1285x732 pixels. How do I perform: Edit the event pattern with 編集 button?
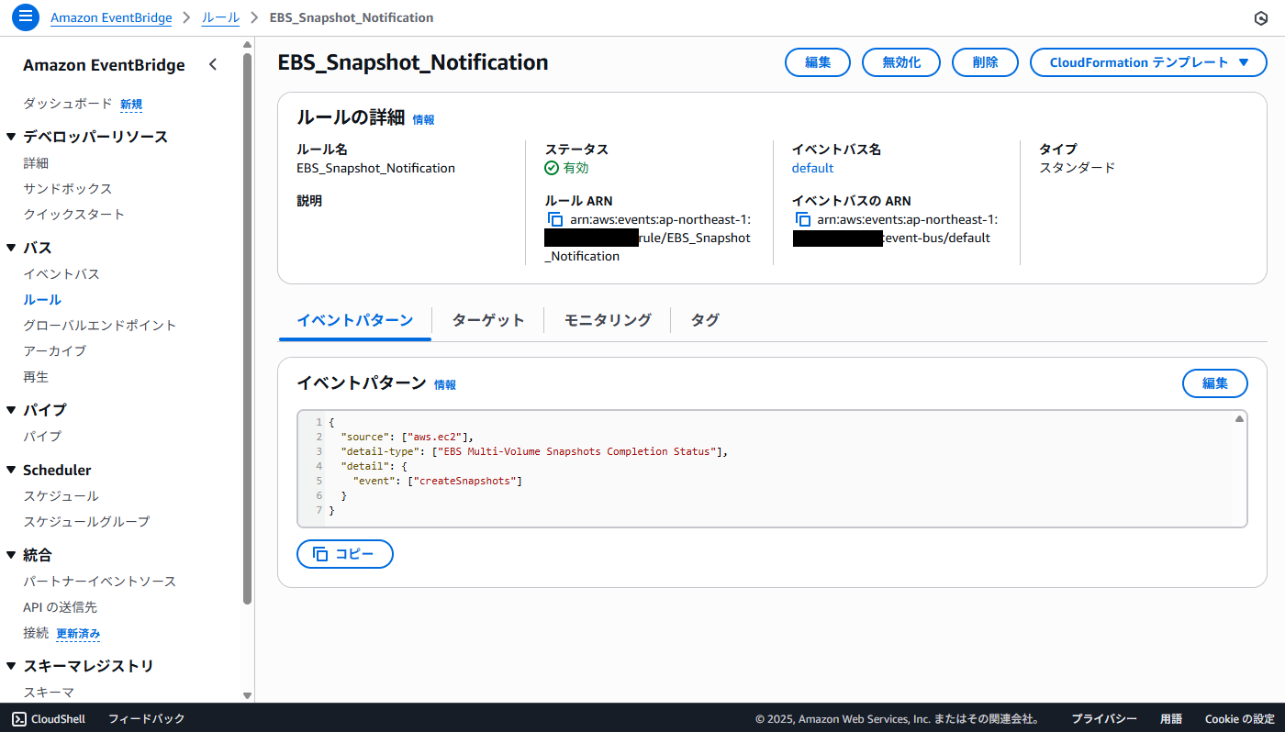tap(1214, 383)
